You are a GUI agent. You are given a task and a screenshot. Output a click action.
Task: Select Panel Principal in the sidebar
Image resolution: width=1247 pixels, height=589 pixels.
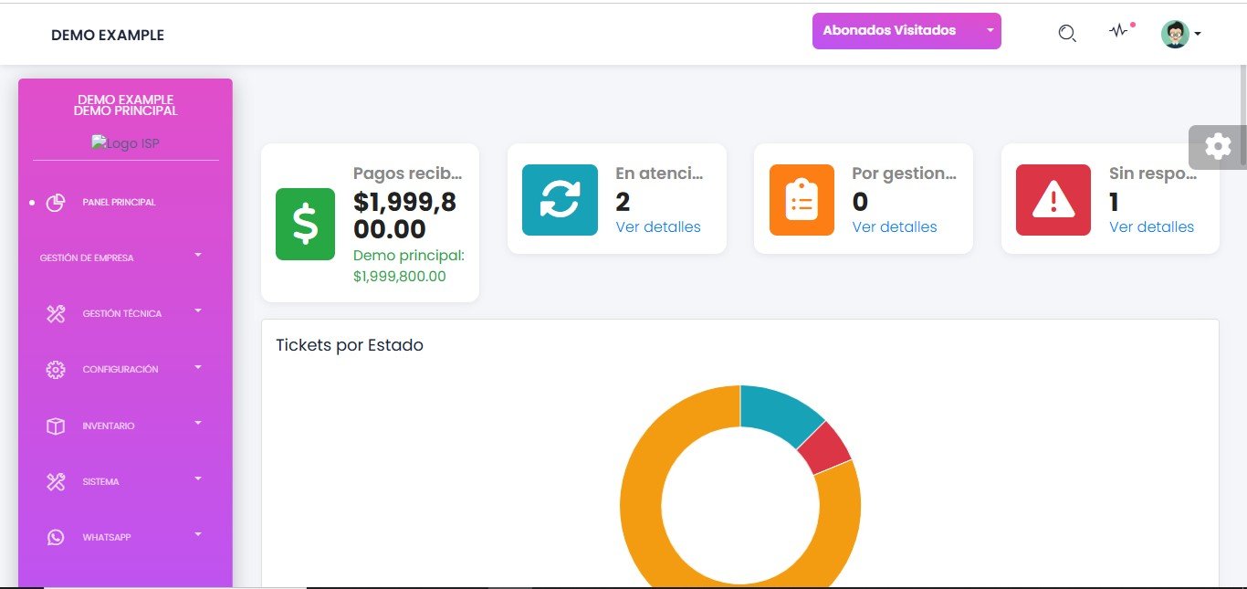pos(119,202)
